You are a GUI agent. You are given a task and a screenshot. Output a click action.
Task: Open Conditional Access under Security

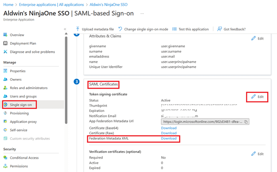[24, 158]
